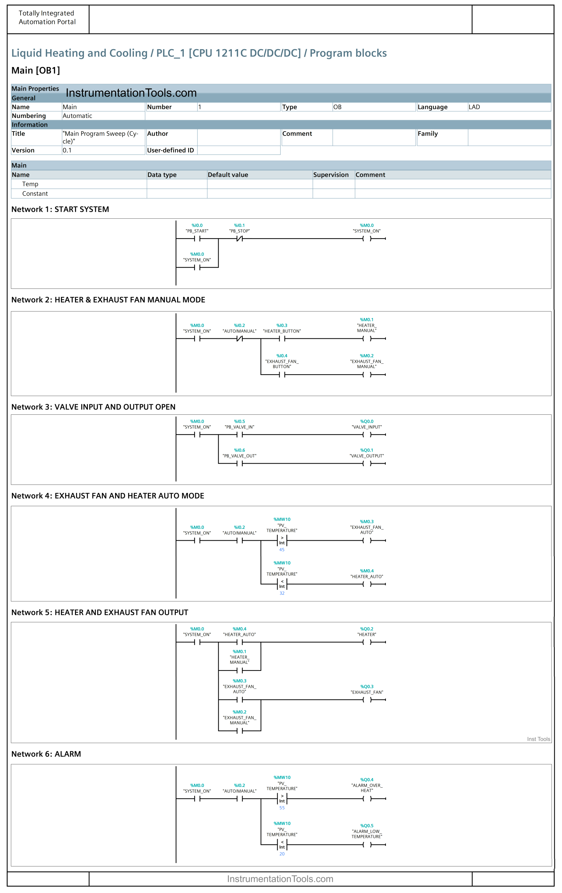The width and height of the screenshot is (562, 893).
Task: Select the Title value 'Main Program Sweep (Cycle)'
Action: [104, 137]
